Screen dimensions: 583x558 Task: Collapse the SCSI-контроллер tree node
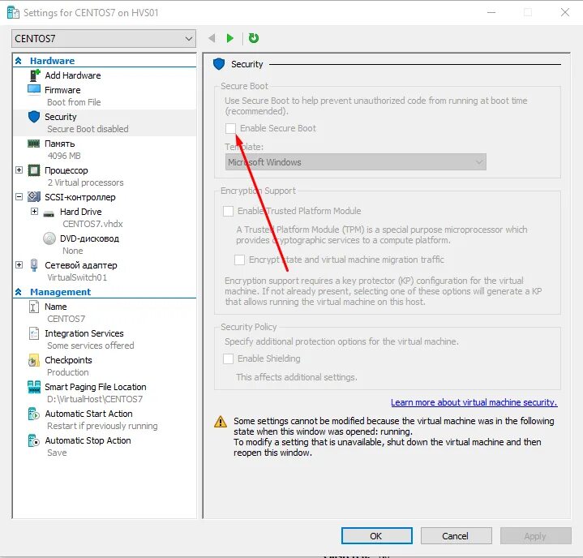pos(19,197)
